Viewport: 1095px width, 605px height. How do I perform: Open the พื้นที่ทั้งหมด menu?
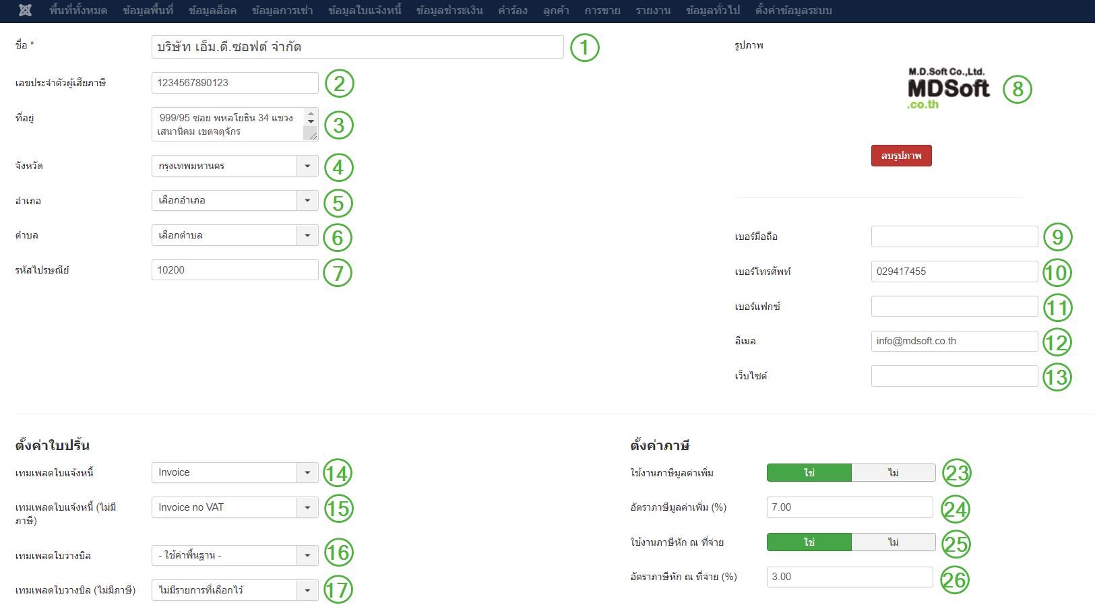click(78, 10)
